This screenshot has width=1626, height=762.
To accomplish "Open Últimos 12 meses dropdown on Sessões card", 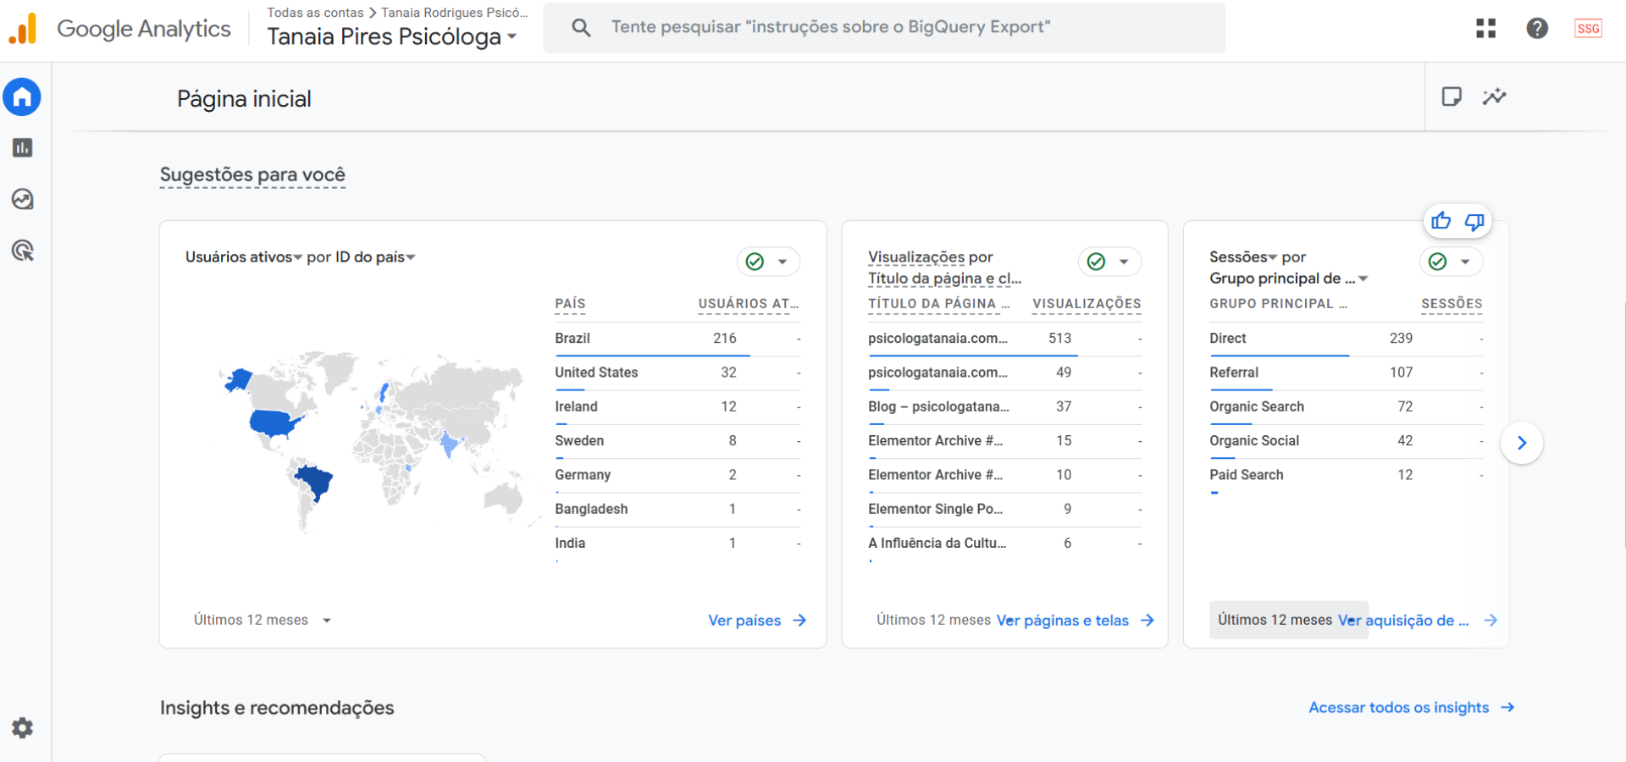I will tap(1287, 620).
